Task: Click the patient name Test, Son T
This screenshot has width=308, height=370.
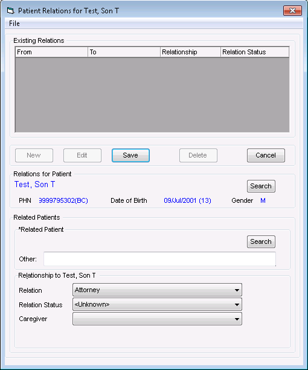Action: [34, 184]
